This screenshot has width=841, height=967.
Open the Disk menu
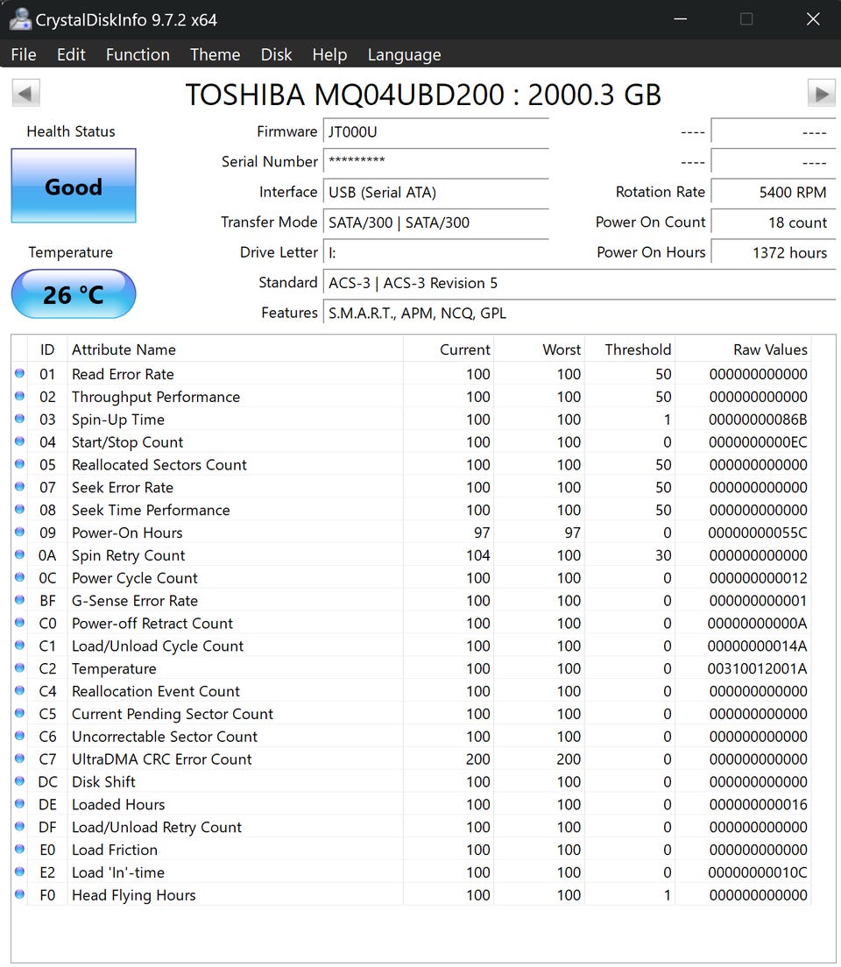point(276,55)
